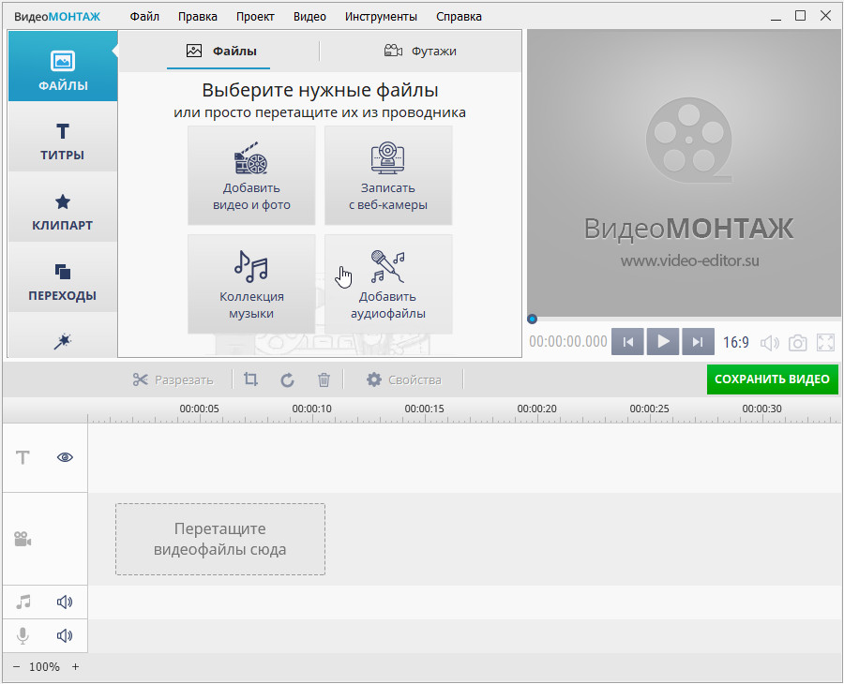Open the ТИТРЫ sidebar section

point(63,137)
